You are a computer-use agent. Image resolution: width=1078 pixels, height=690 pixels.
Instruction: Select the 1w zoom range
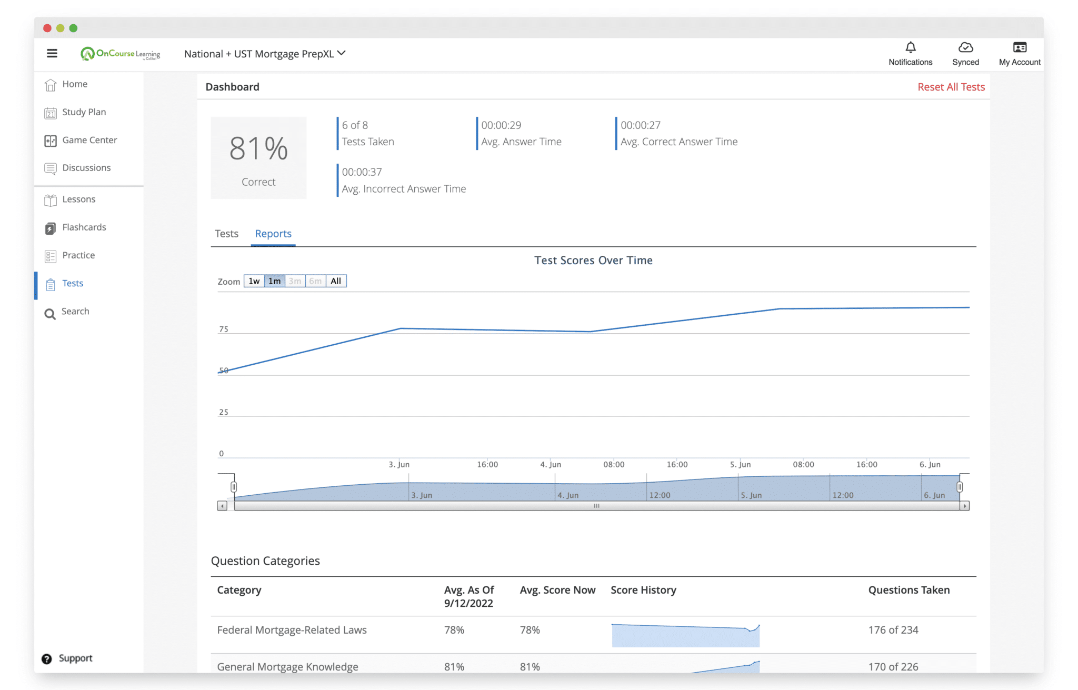(x=254, y=281)
